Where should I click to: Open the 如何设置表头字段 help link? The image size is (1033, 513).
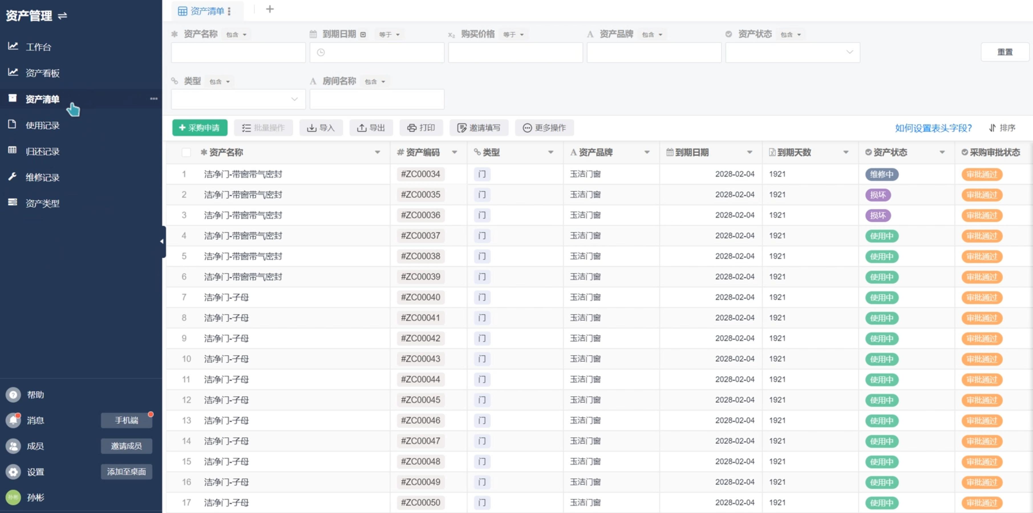(933, 128)
